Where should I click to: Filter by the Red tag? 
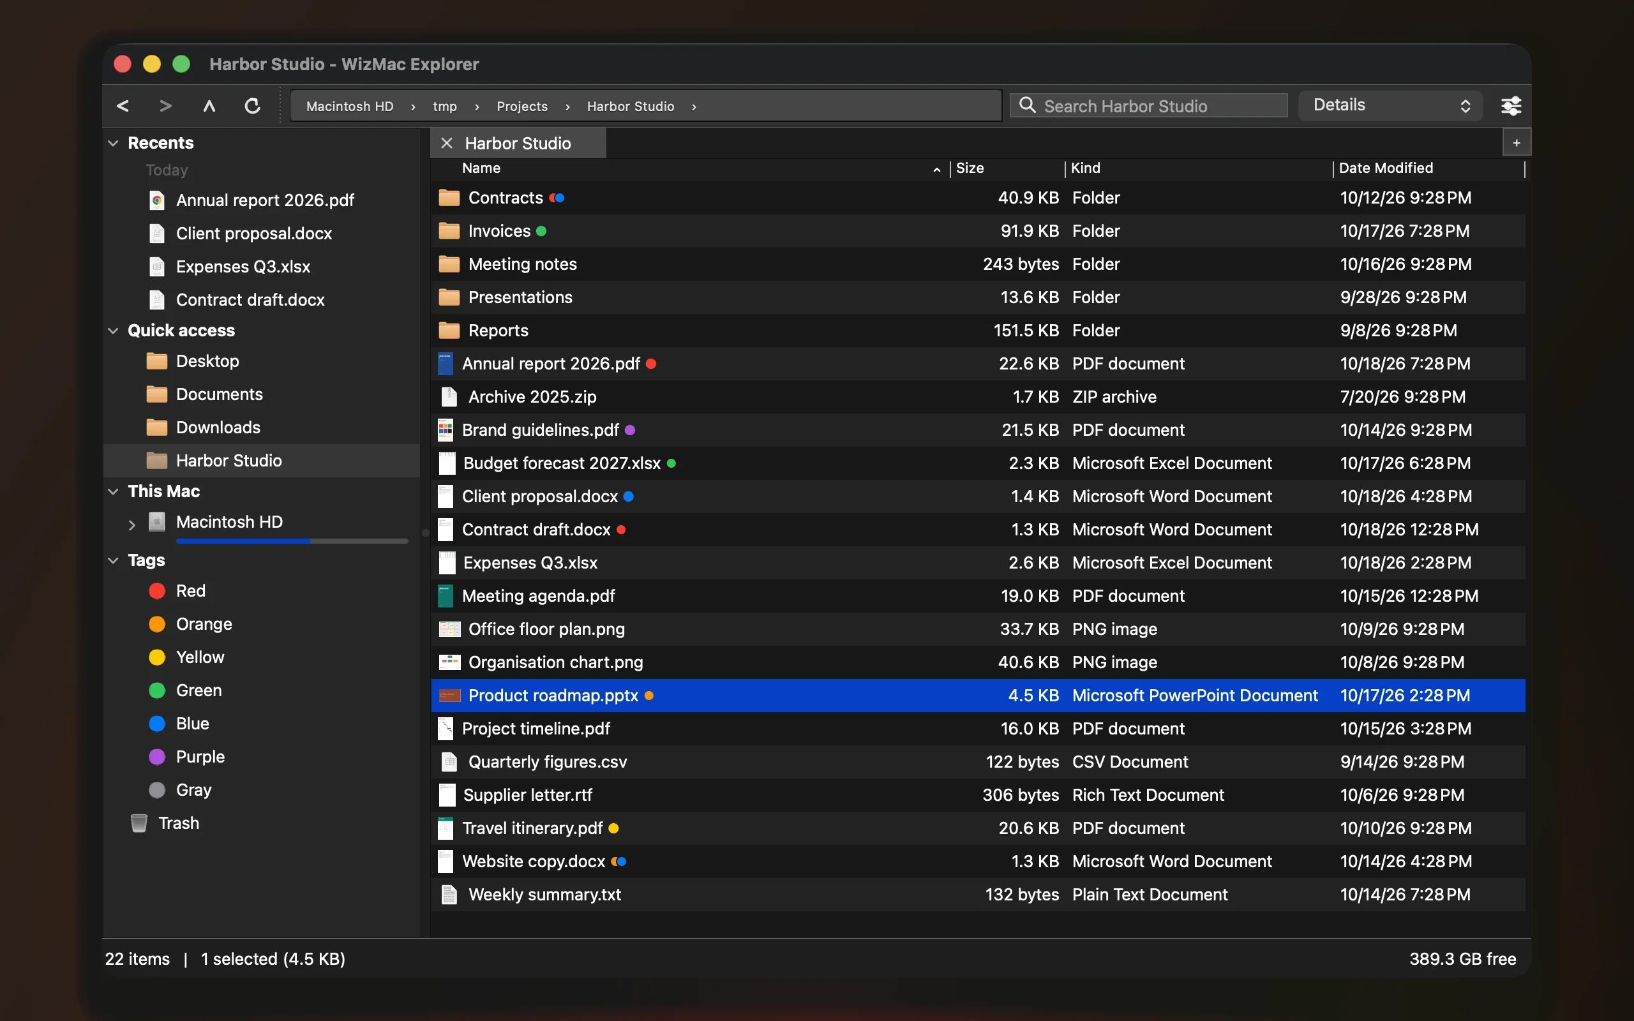click(261, 591)
